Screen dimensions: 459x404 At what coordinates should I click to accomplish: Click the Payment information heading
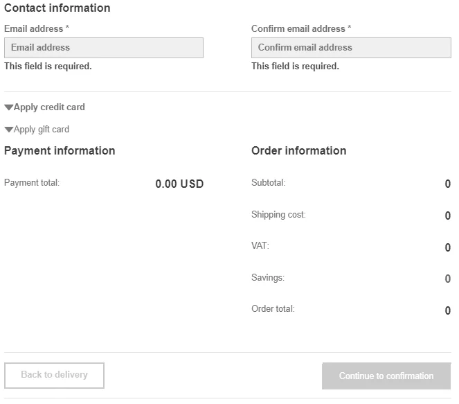[60, 150]
